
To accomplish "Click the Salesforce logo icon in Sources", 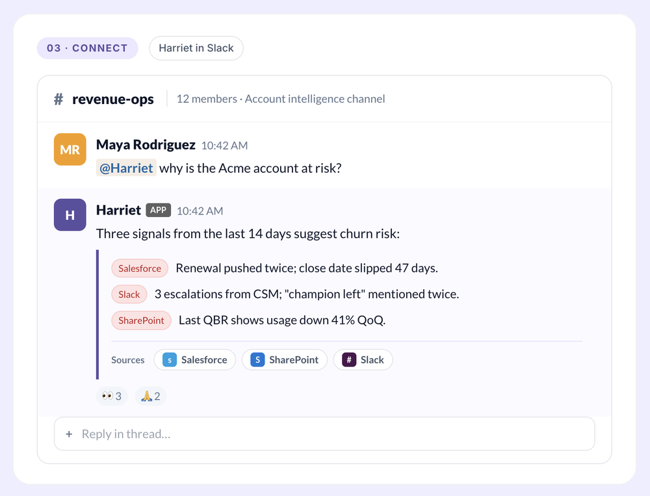I will click(170, 359).
